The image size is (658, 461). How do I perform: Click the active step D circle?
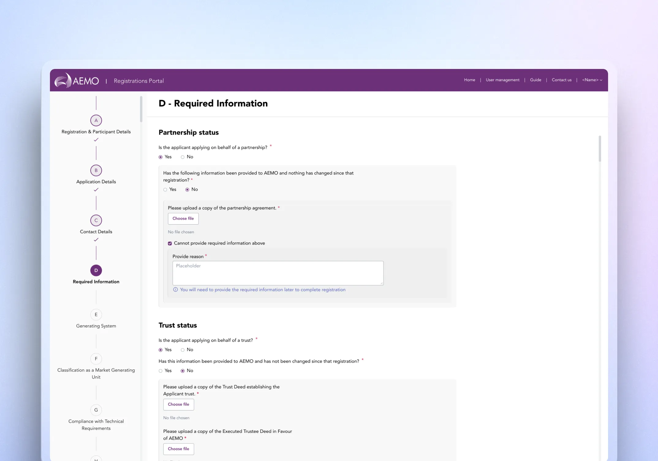click(x=96, y=270)
